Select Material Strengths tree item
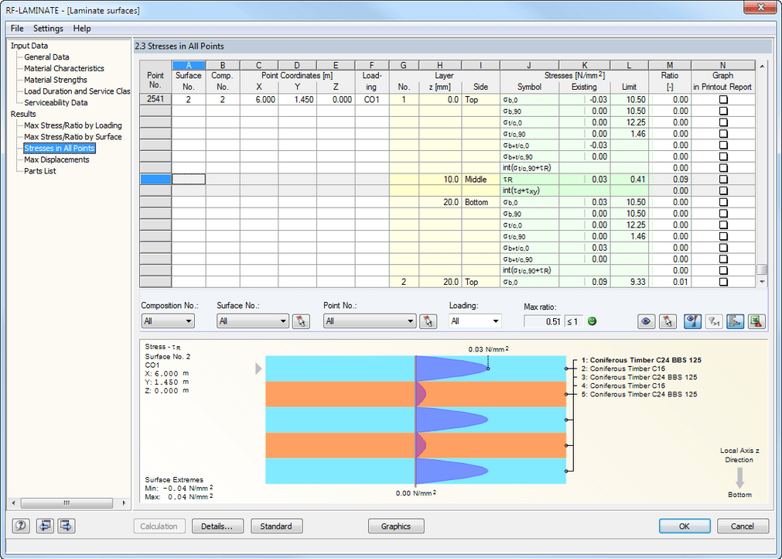This screenshot has width=782, height=559. tap(56, 80)
